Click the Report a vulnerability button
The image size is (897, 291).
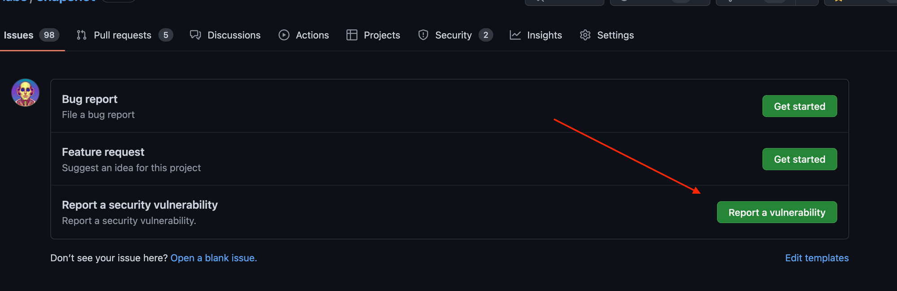point(777,212)
